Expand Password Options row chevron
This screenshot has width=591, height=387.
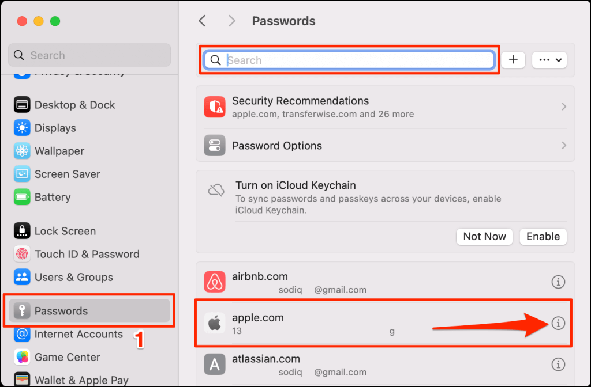563,145
